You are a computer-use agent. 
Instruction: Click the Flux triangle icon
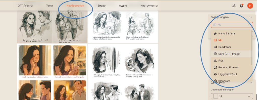click(x=215, y=61)
